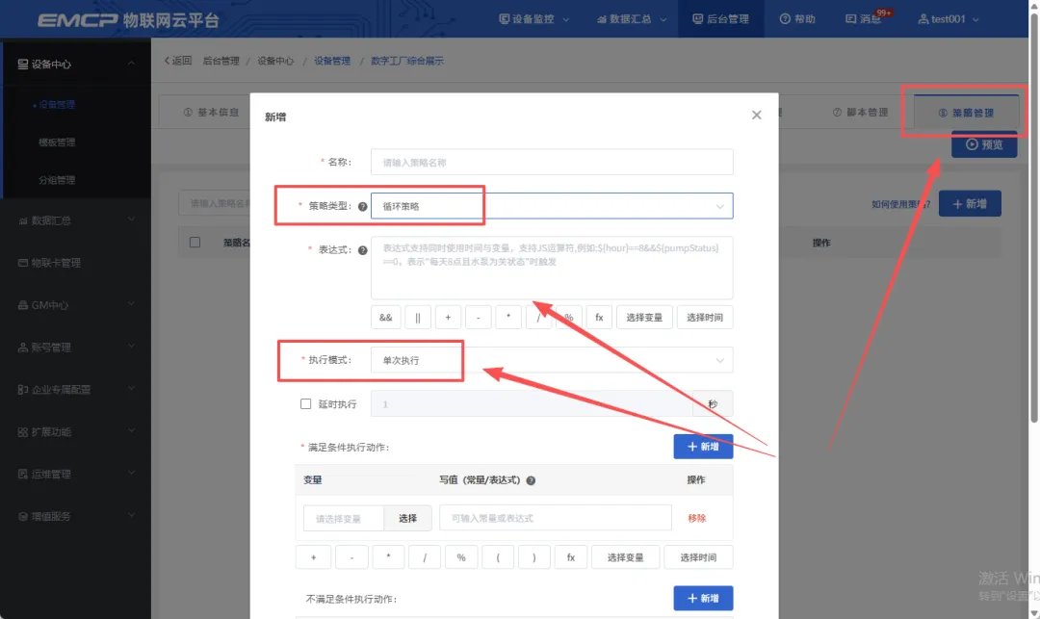Click 选择 button beside 请选择变量 field
The image size is (1040, 619).
coord(408,518)
